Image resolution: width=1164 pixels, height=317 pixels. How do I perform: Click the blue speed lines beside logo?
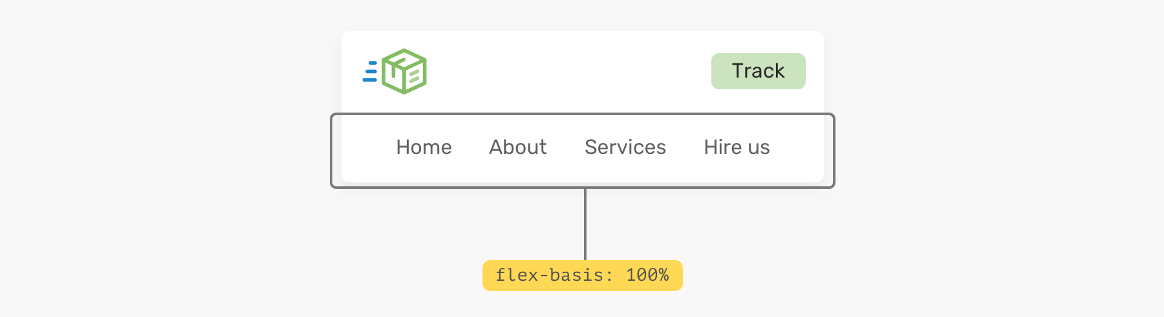pyautogui.click(x=370, y=71)
